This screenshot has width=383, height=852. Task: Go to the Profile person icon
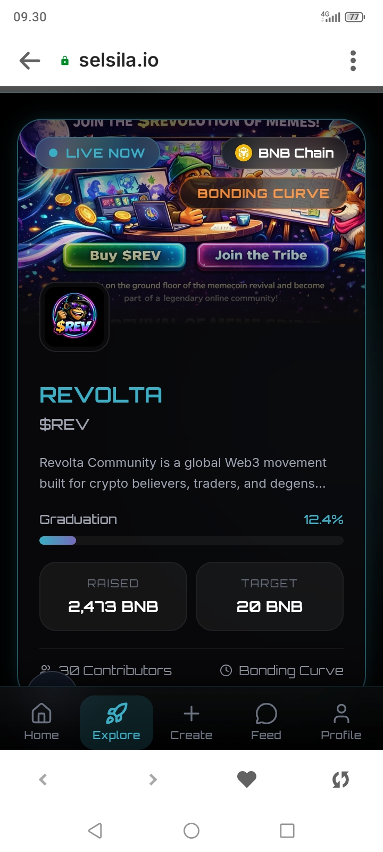point(341,714)
